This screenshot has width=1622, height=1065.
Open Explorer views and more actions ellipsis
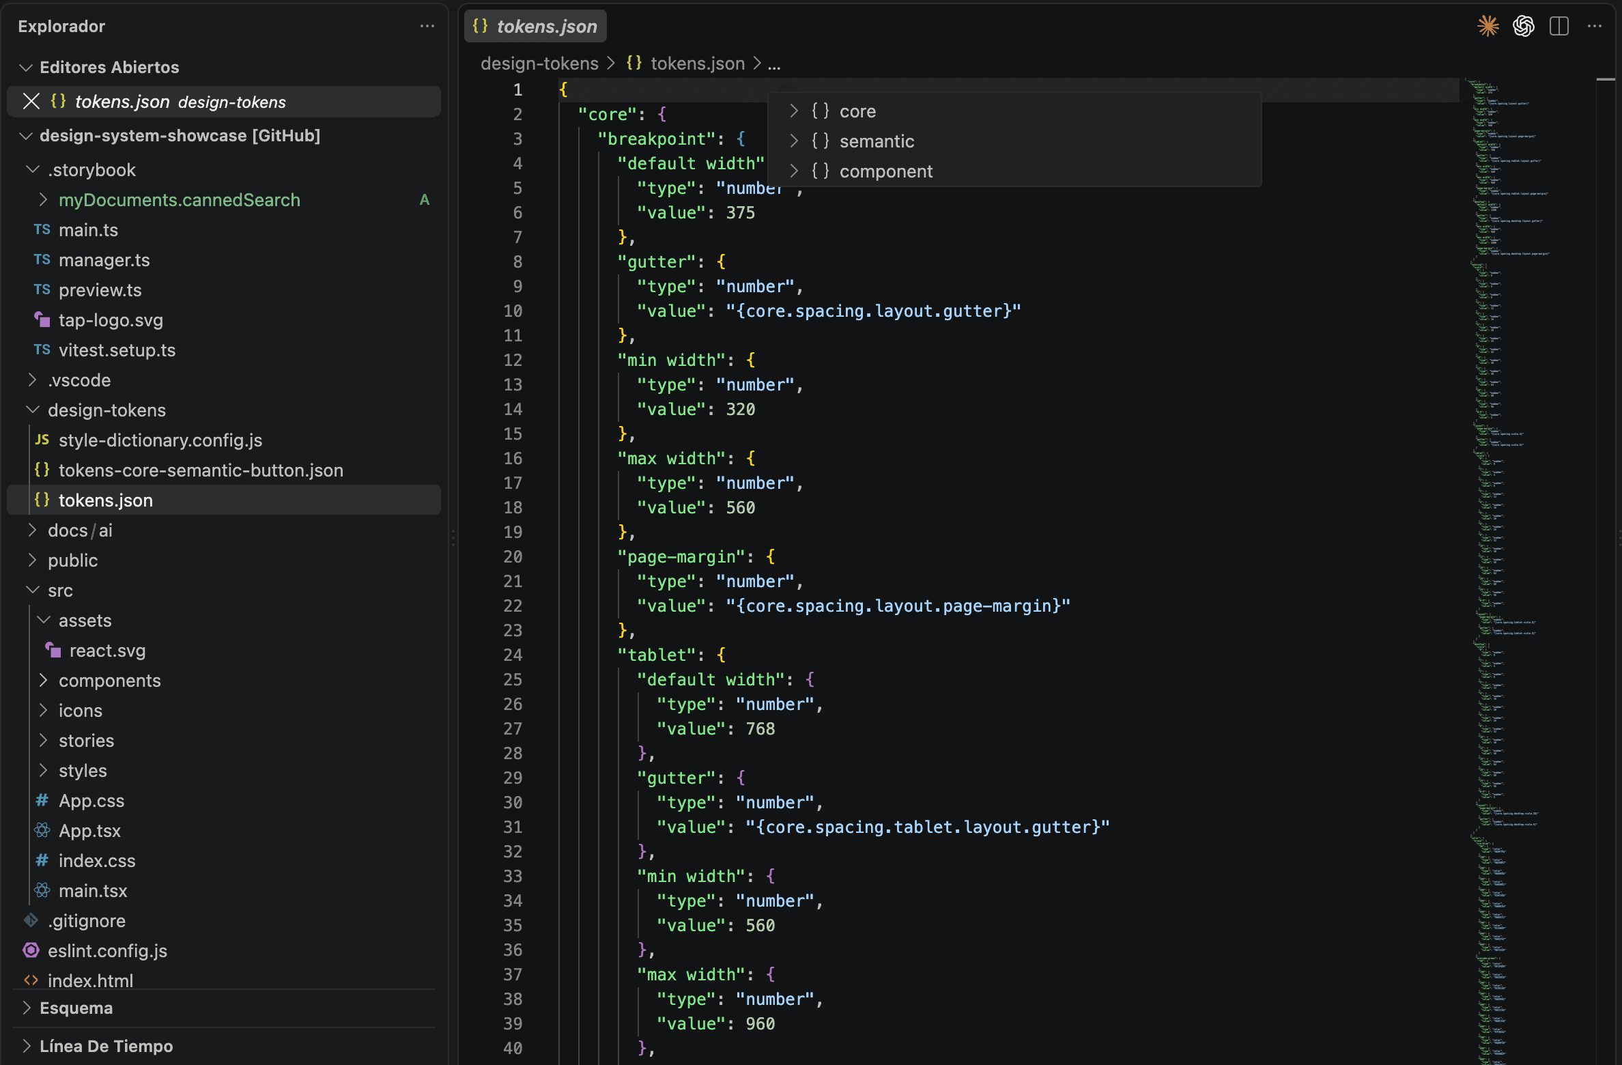(427, 26)
